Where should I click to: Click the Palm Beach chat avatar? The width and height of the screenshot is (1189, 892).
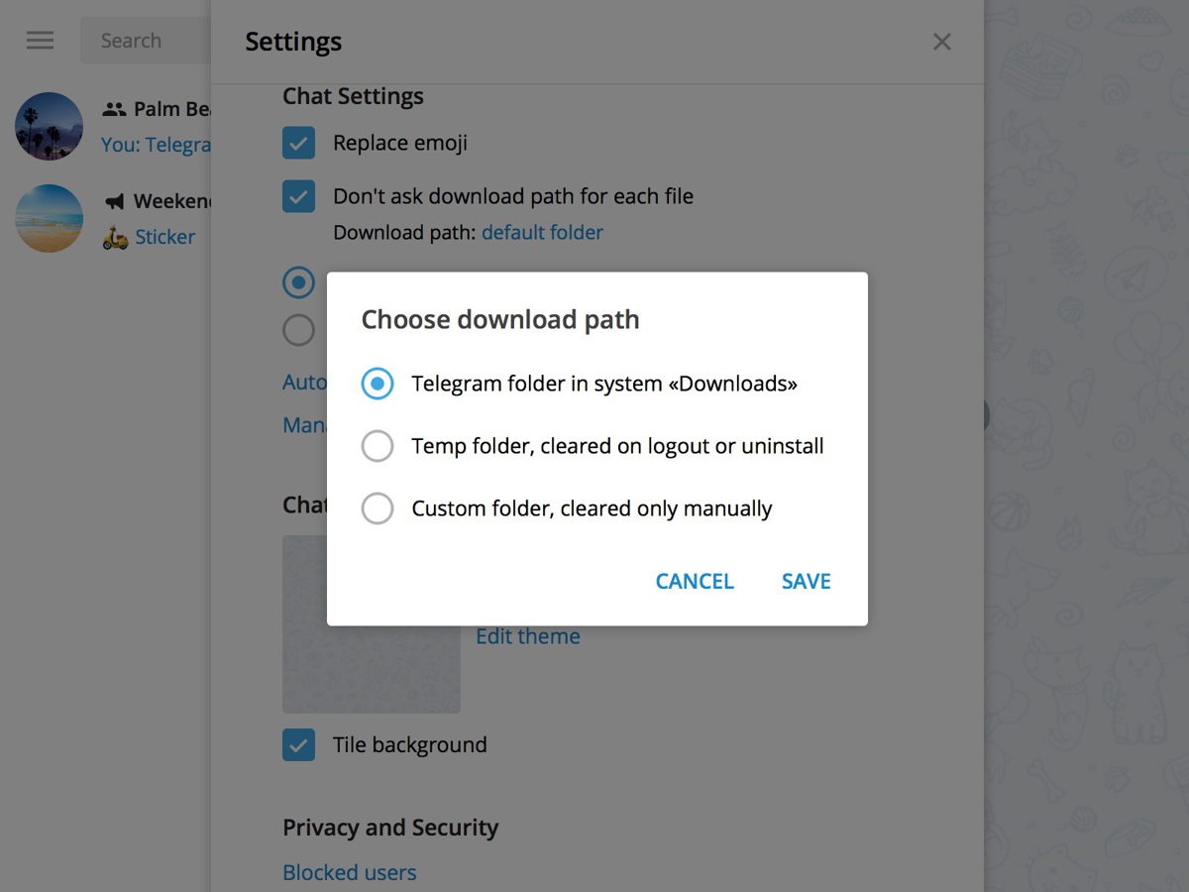coord(50,126)
